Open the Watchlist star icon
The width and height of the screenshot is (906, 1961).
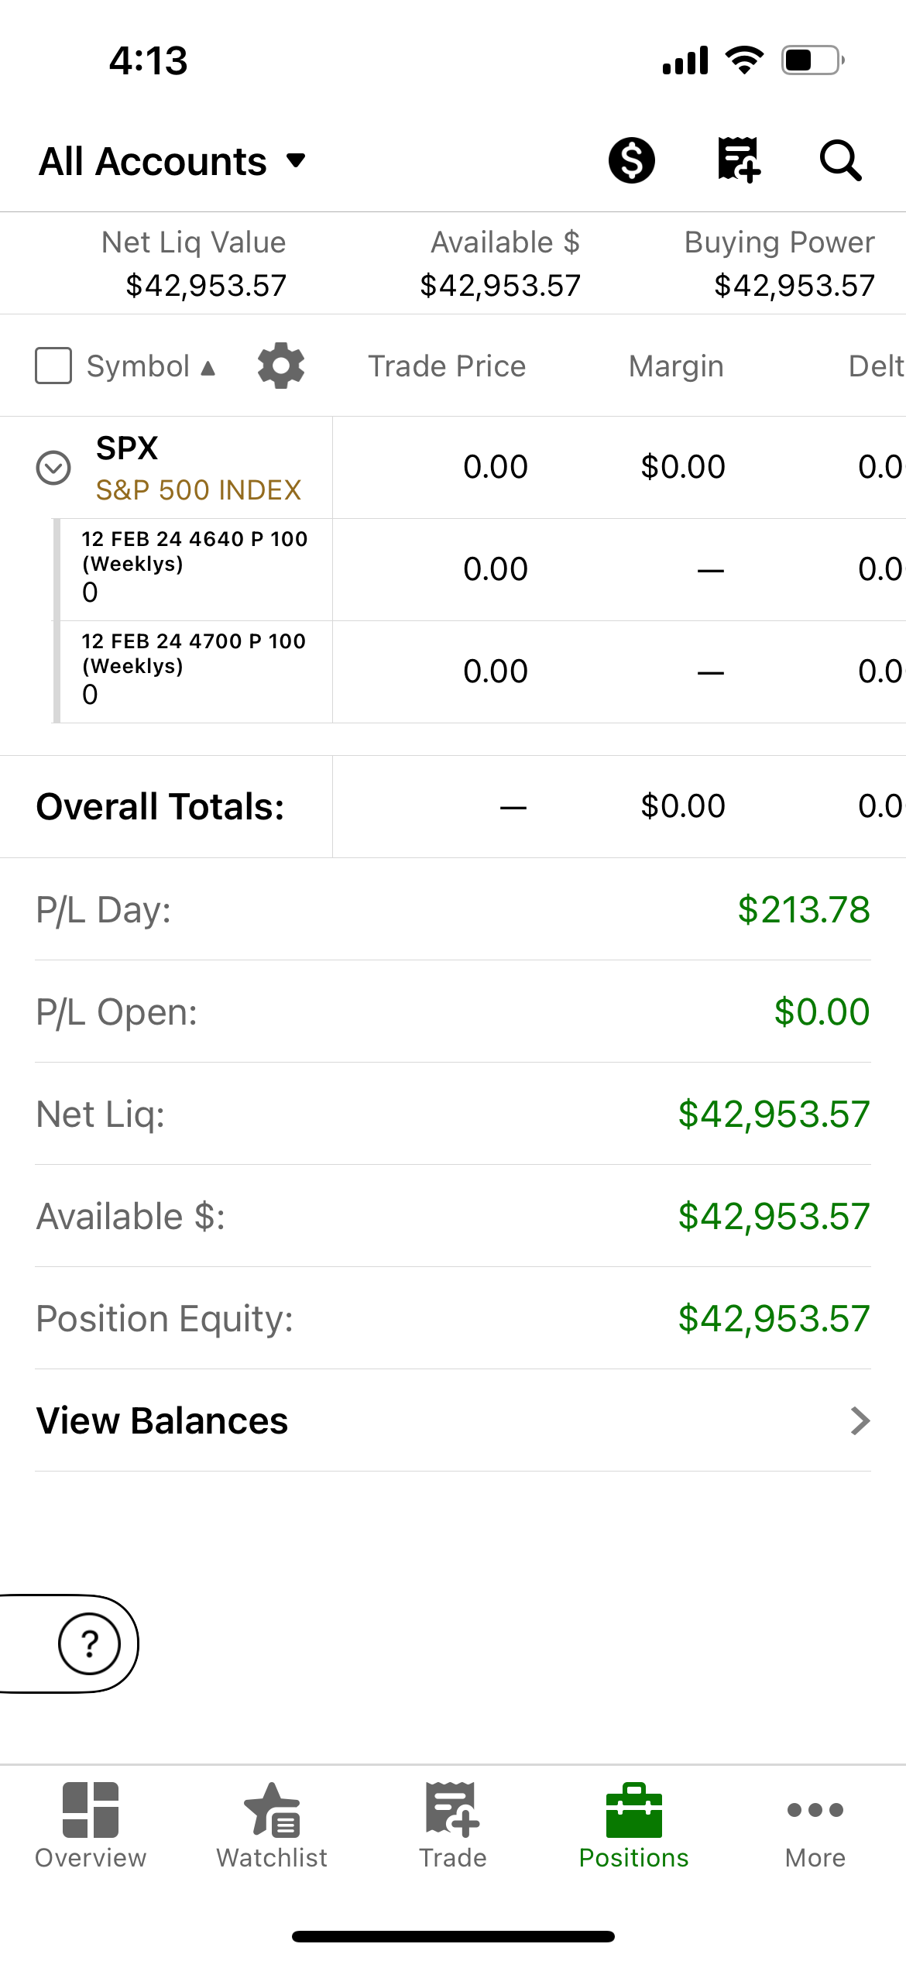272,1810
